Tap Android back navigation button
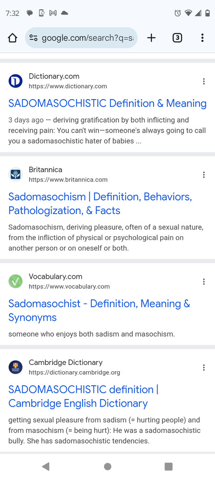215x479 pixels. 46,467
